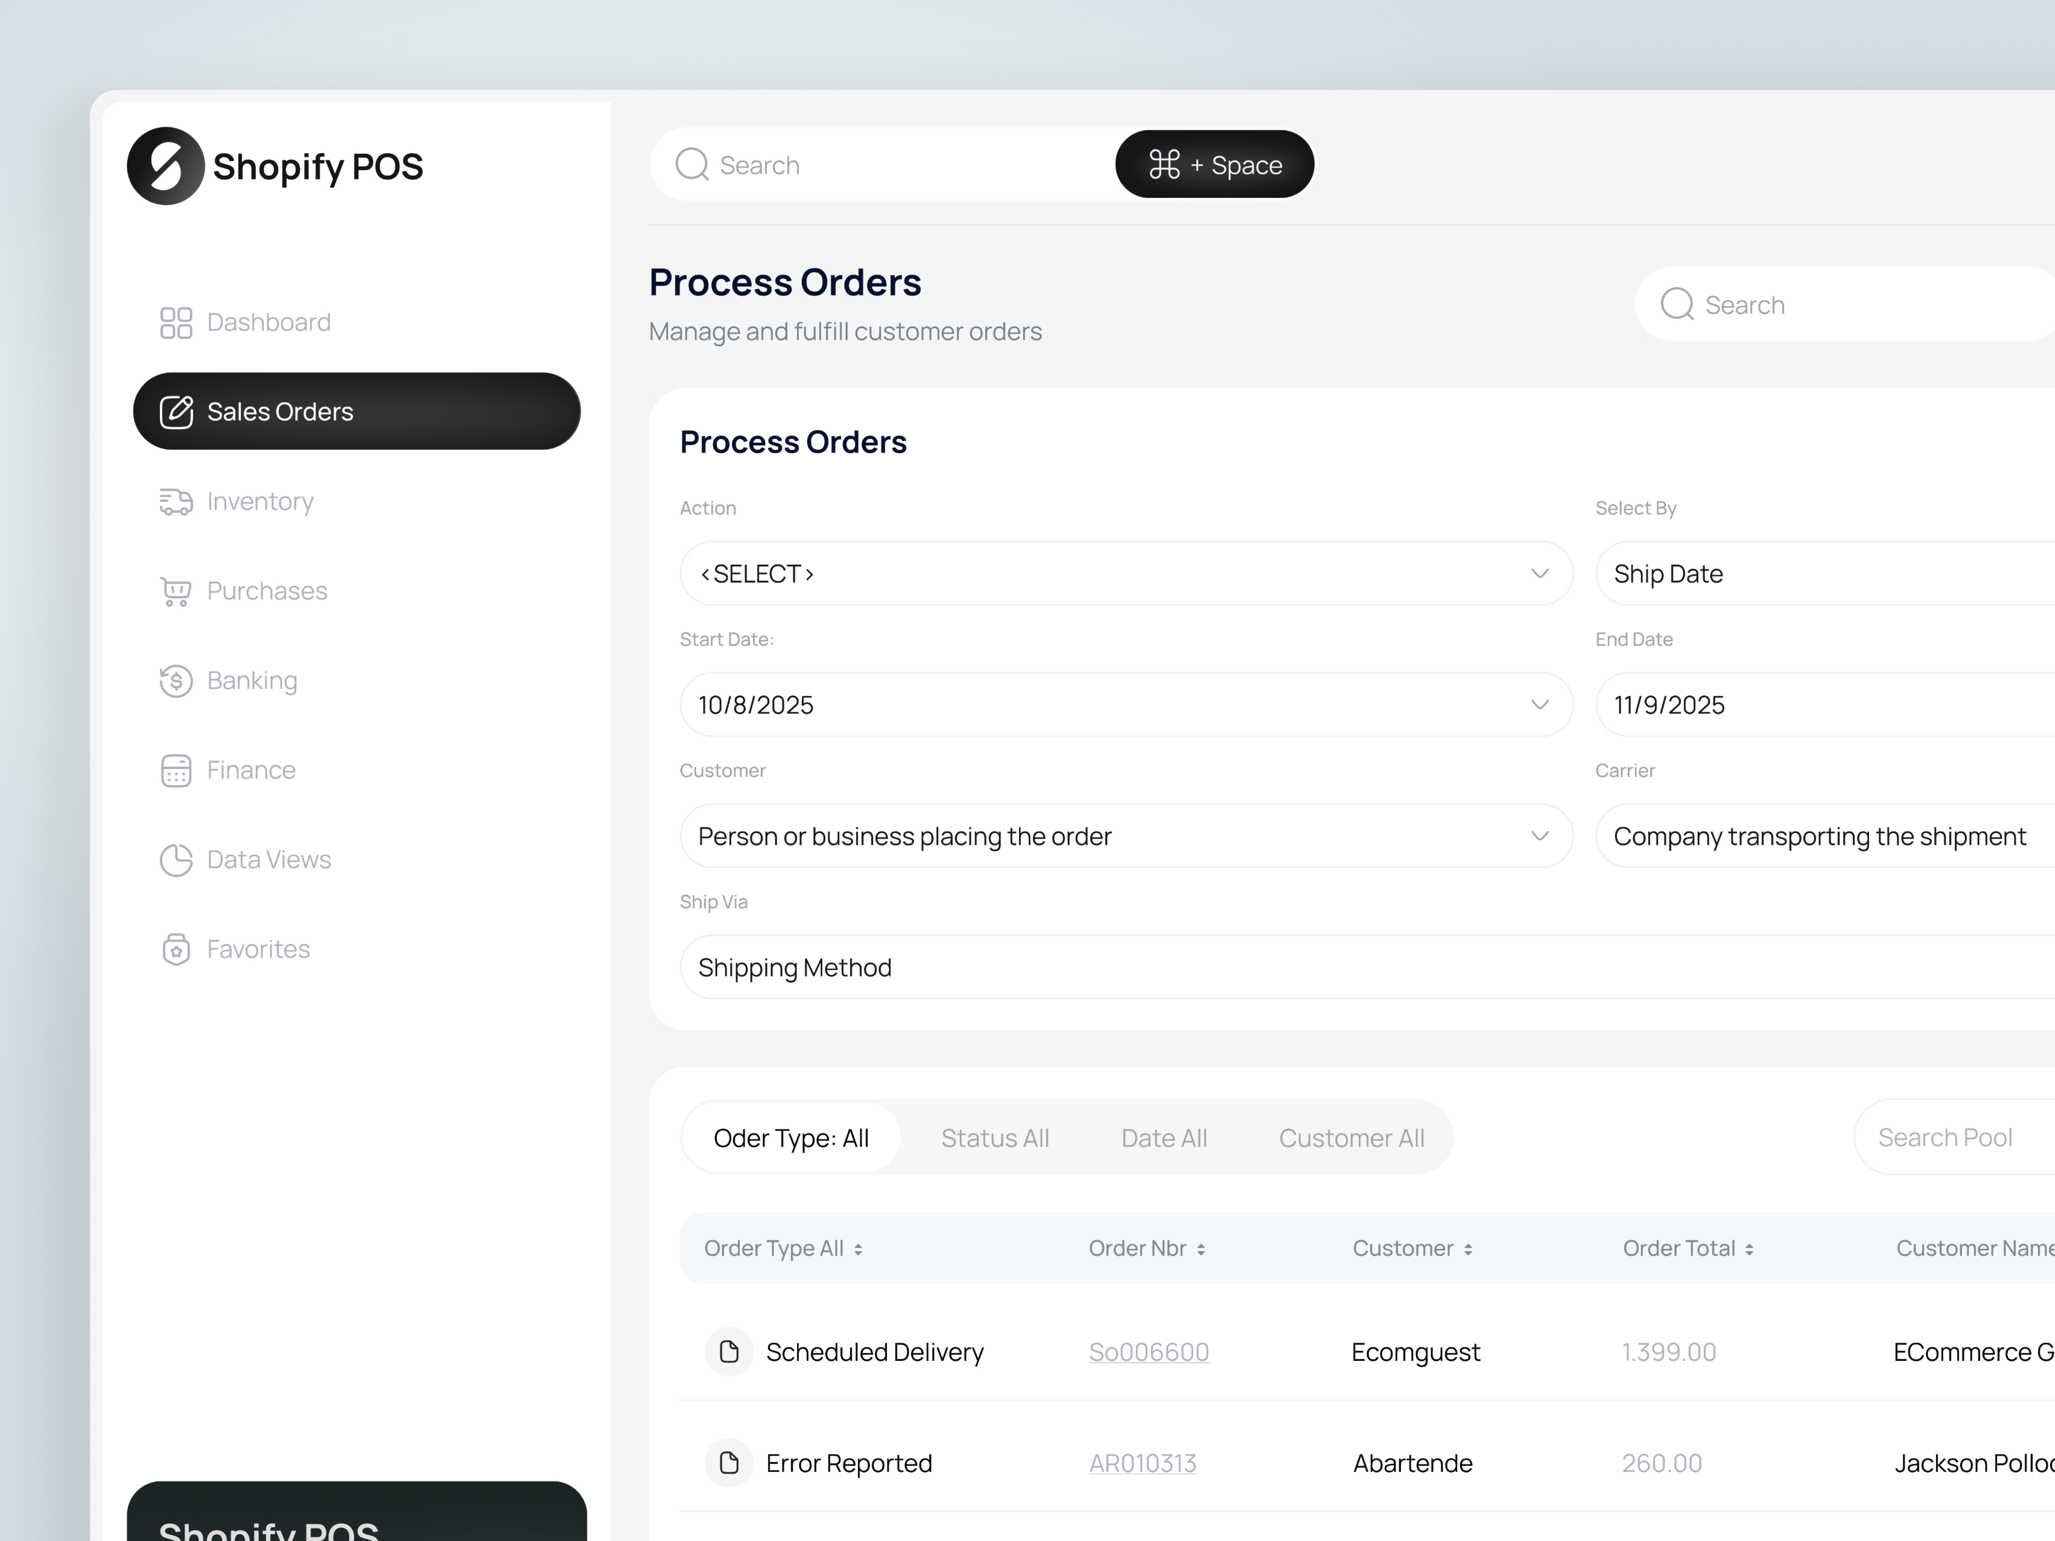Open the Finance section

tap(357, 770)
